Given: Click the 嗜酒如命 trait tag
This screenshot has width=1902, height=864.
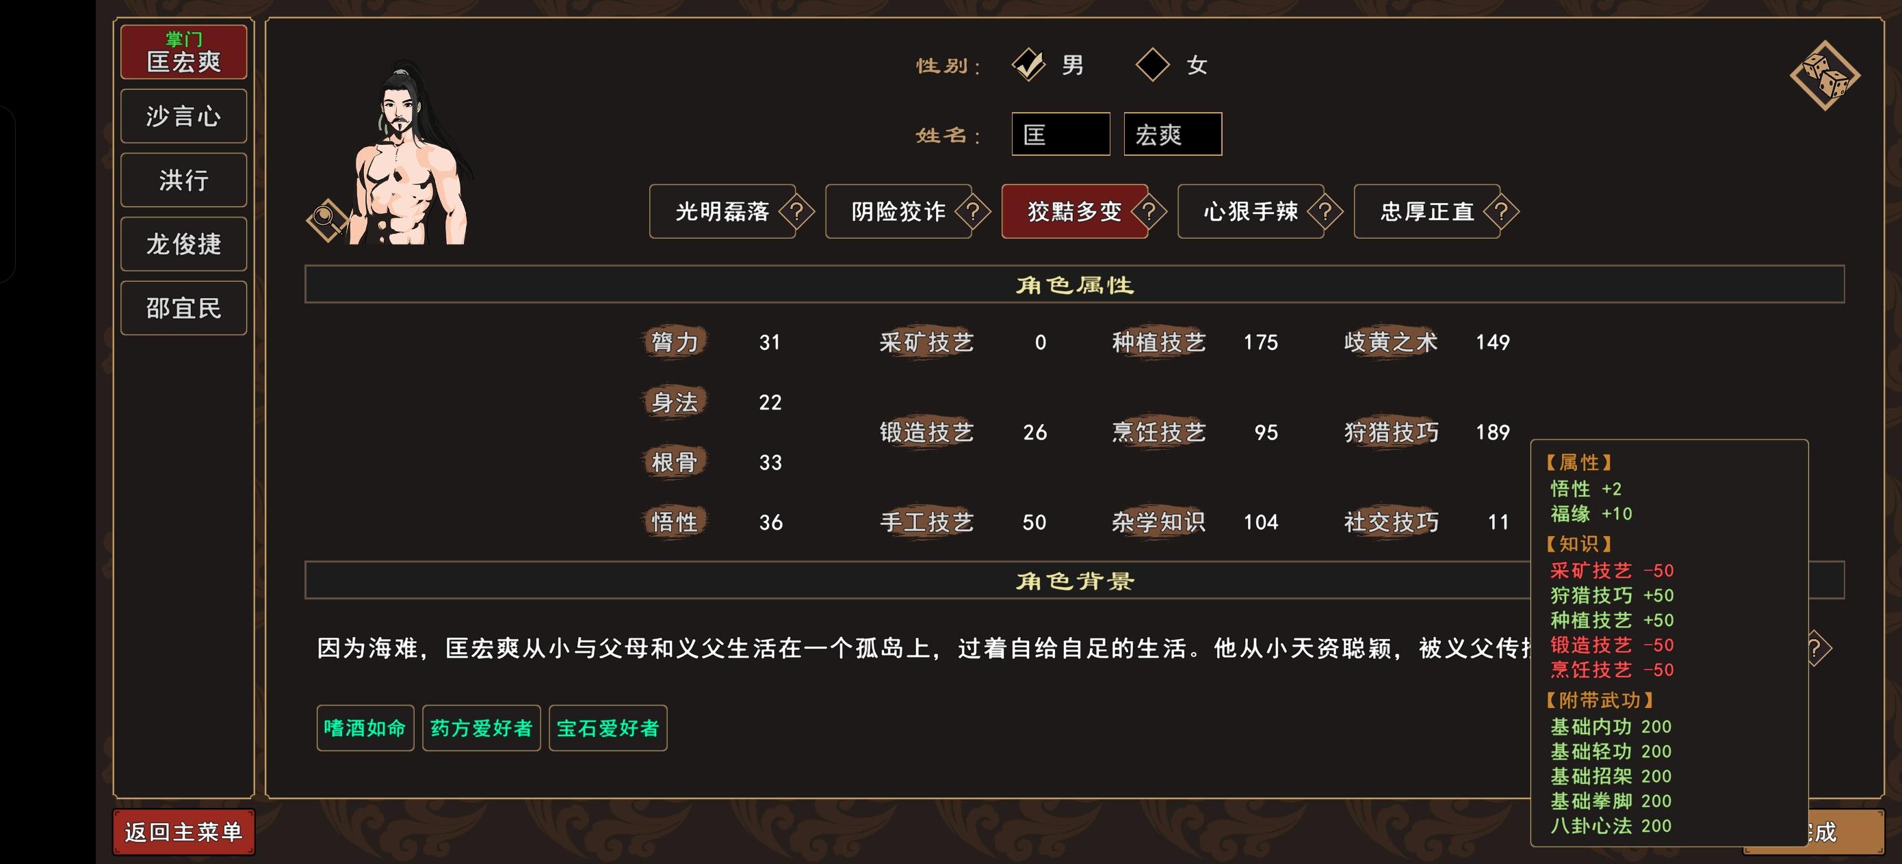Looking at the screenshot, I should 365,728.
